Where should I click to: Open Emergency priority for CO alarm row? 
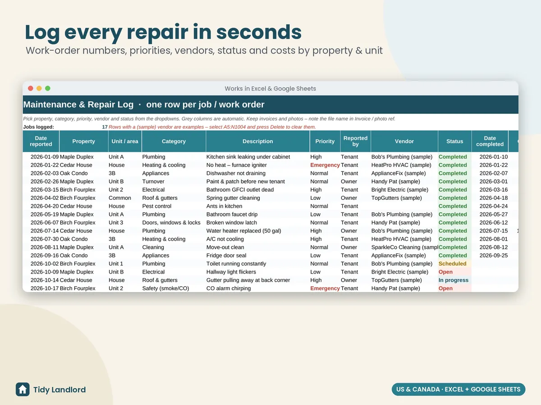tap(325, 288)
